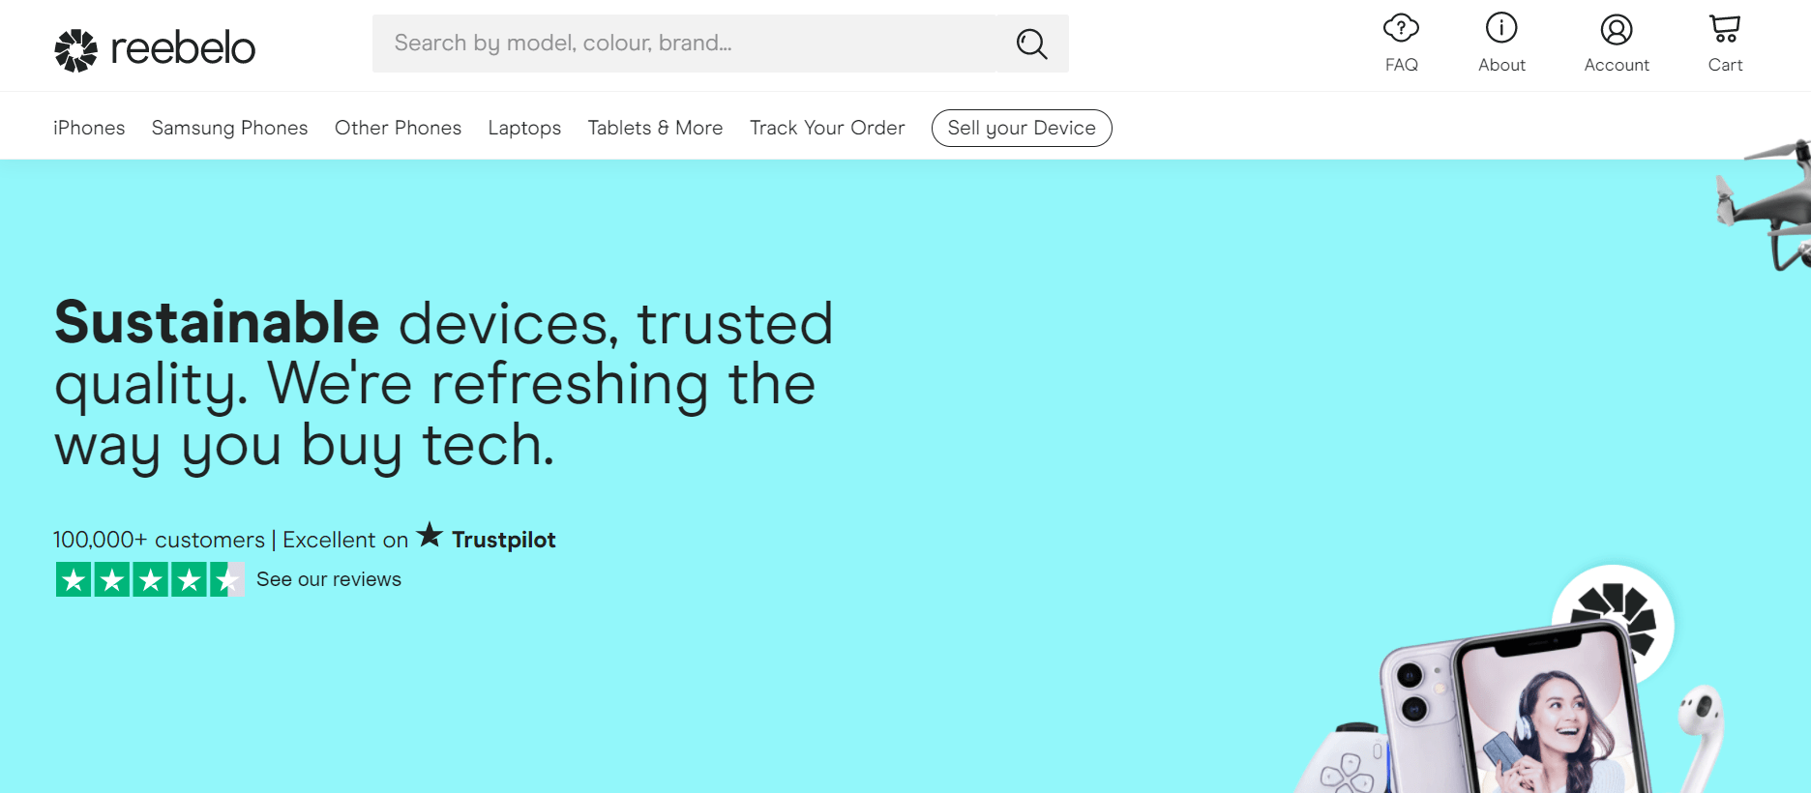Click the Track Your Order link

827,127
